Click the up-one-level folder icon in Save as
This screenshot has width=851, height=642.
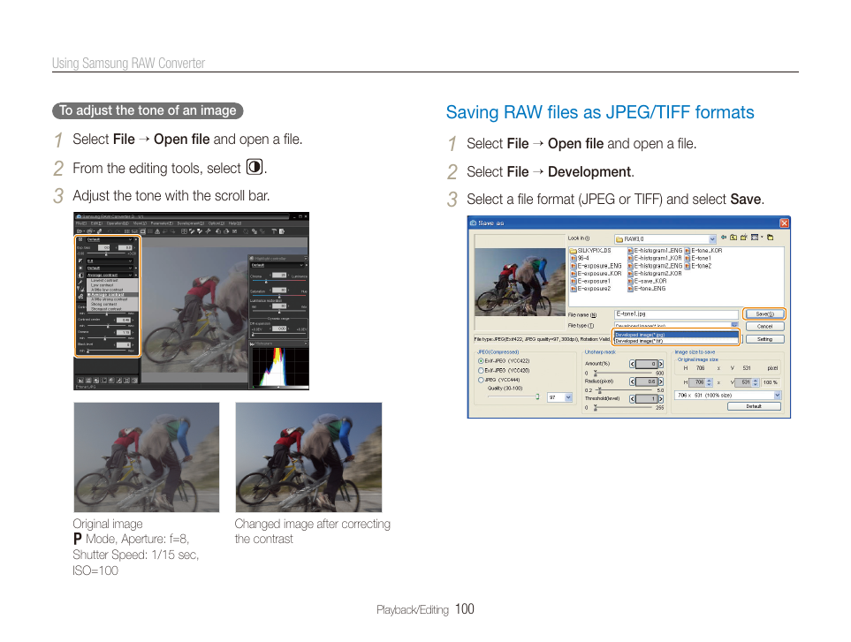(x=733, y=238)
